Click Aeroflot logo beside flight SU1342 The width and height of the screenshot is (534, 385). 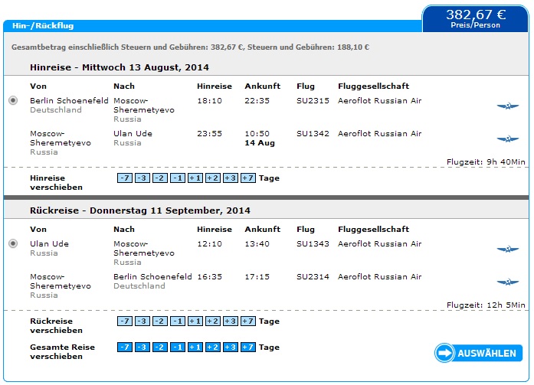pos(508,139)
